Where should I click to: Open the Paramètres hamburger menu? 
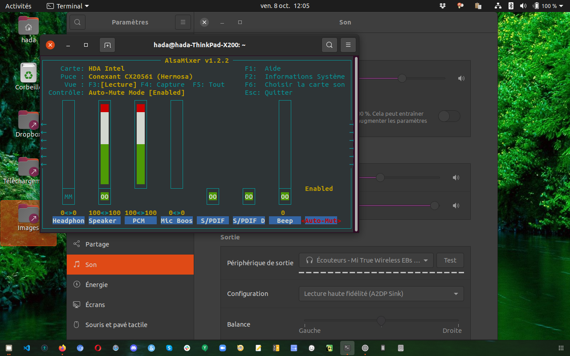point(183,22)
